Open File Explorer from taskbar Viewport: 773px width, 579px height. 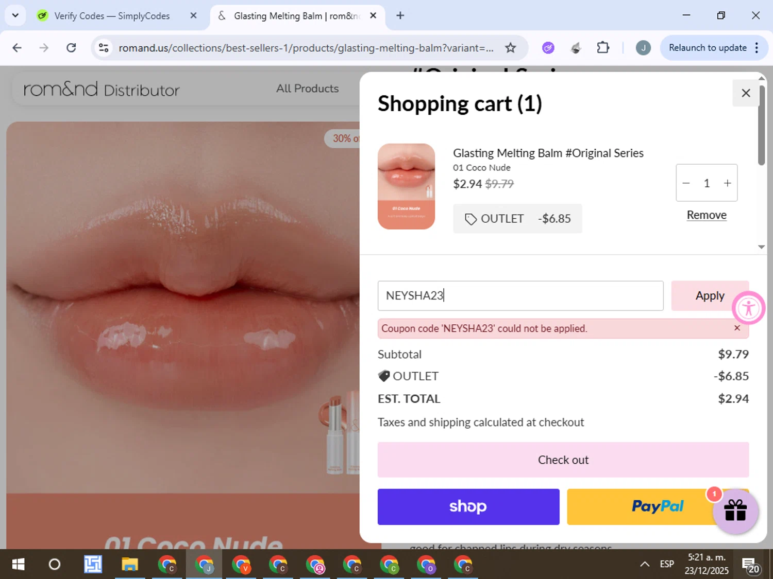[130, 565]
